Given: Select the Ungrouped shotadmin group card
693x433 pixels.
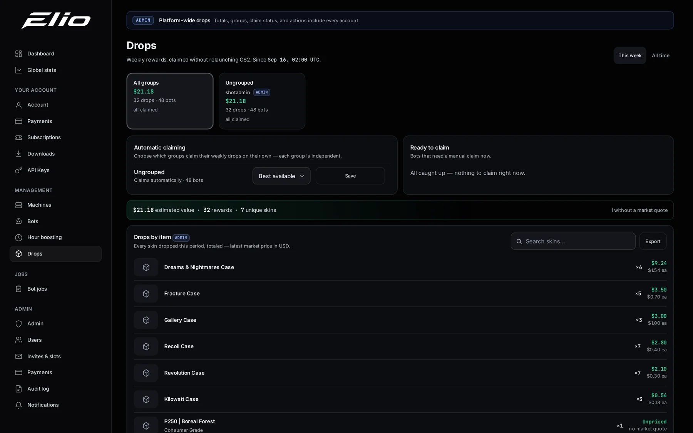Looking at the screenshot, I should pyautogui.click(x=262, y=101).
